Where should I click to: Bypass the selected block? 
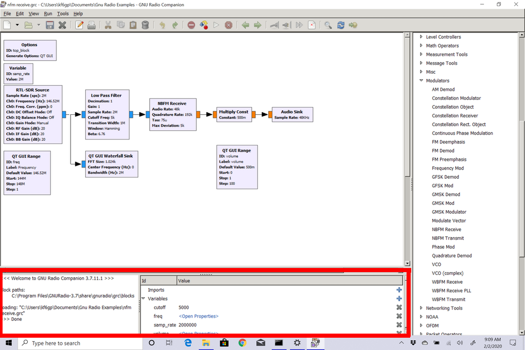(x=299, y=25)
